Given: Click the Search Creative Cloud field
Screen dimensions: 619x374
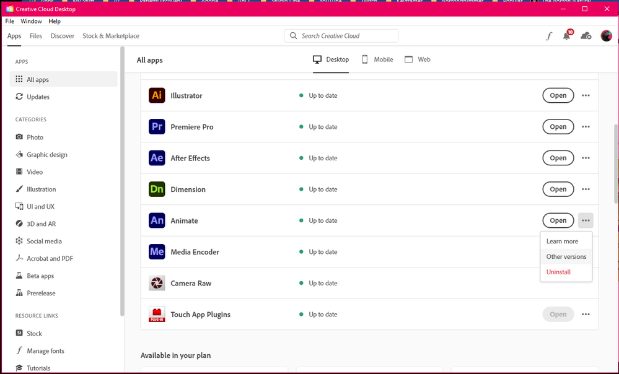Looking at the screenshot, I should tap(341, 36).
